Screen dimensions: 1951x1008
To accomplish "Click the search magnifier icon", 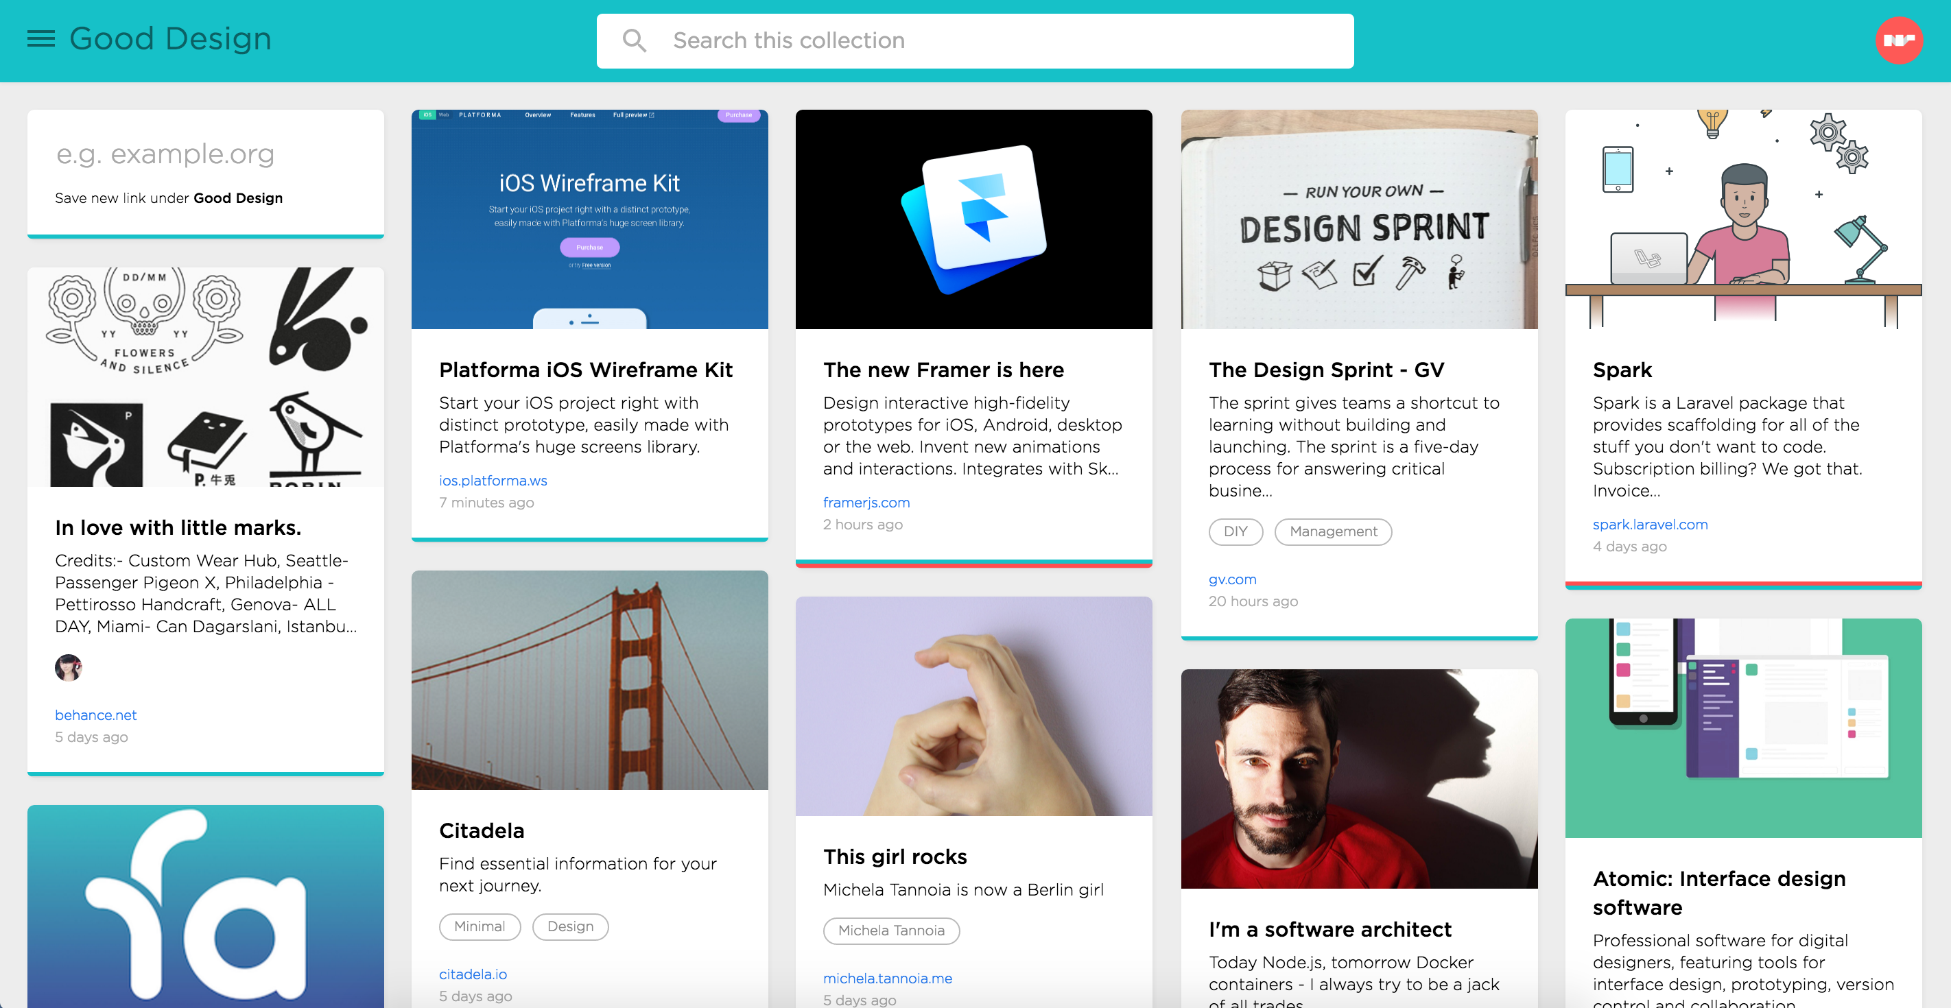I will point(634,40).
